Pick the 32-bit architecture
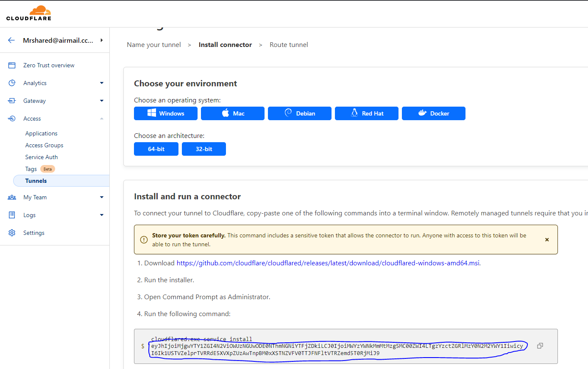 (x=204, y=149)
